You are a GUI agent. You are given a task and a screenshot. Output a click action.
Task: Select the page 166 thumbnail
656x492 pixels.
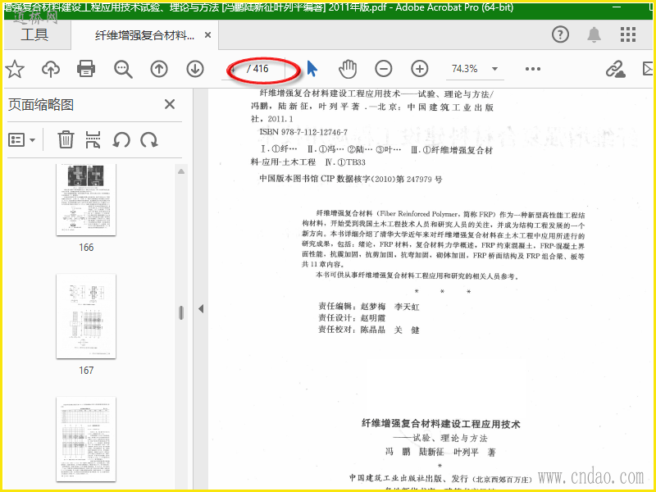86,199
